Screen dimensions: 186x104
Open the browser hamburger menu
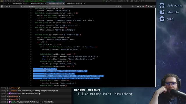pos(154,6)
